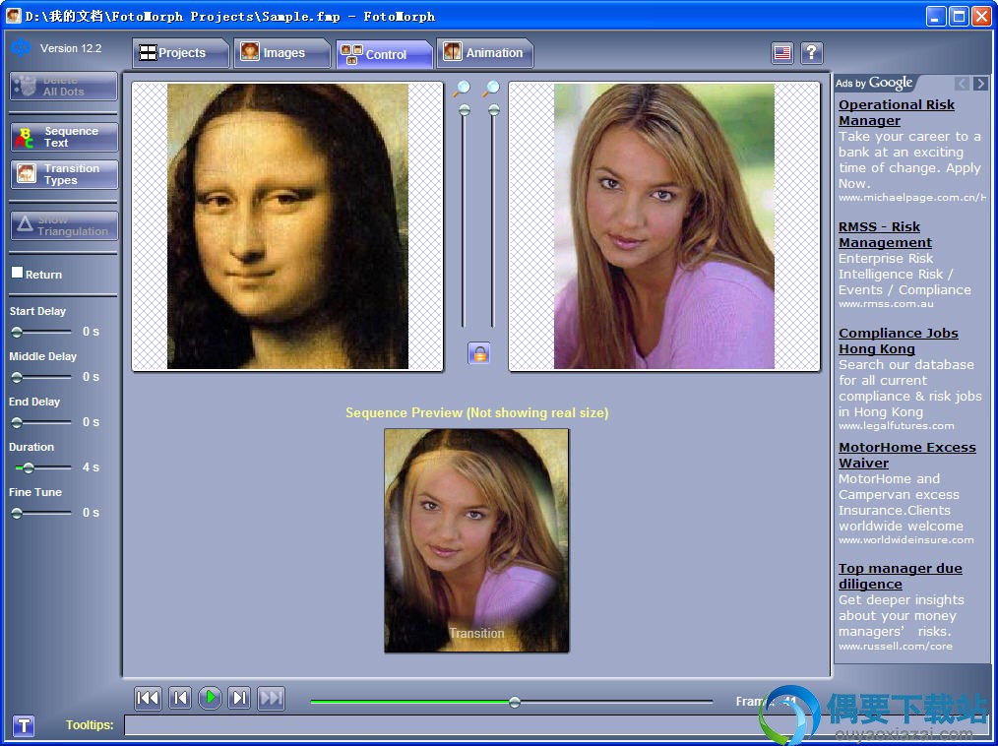Click the FotoMorph logo icon by Version

click(21, 47)
